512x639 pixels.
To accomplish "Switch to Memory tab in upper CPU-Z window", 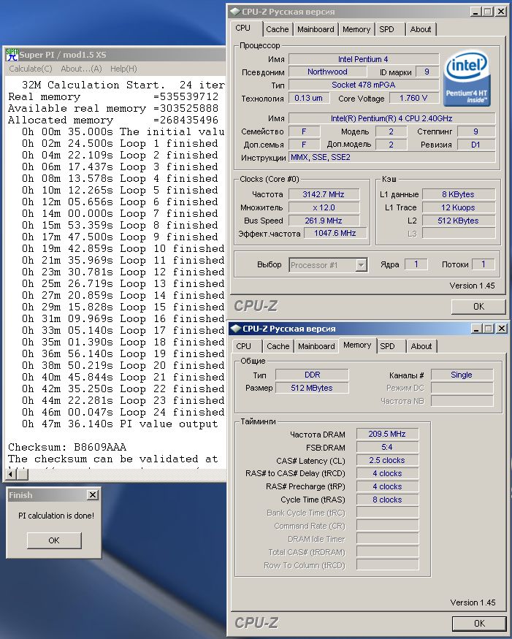I will [x=356, y=29].
